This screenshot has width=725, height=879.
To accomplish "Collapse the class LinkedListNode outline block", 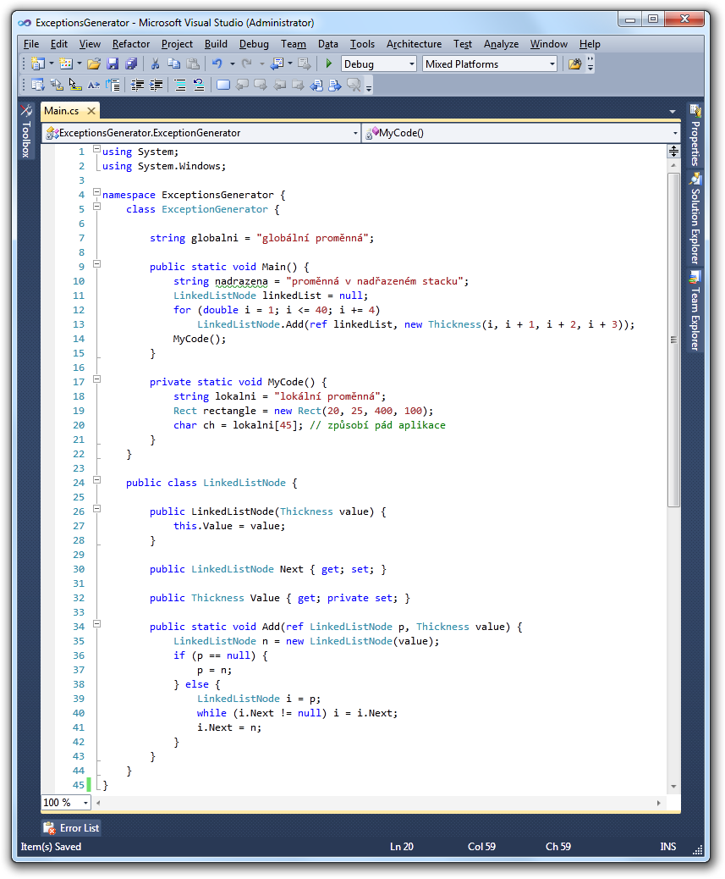I will (96, 480).
